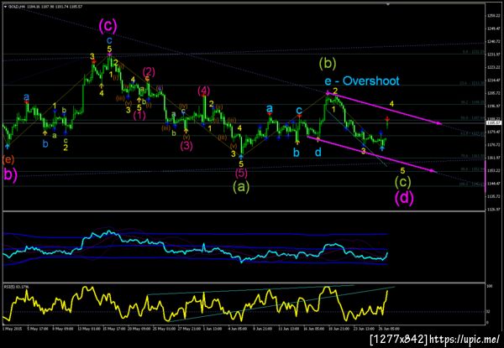This screenshot has height=348, width=504.
Task: Click the '1 May 2015' date label
Action: 11,329
